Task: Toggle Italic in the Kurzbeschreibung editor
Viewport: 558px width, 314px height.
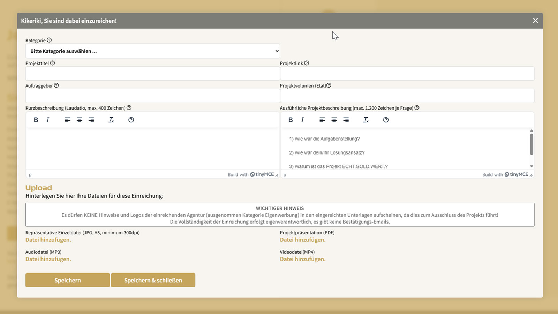Action: point(48,120)
